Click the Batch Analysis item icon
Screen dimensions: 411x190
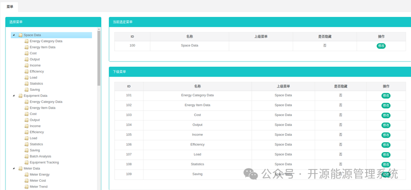pyautogui.click(x=26, y=157)
